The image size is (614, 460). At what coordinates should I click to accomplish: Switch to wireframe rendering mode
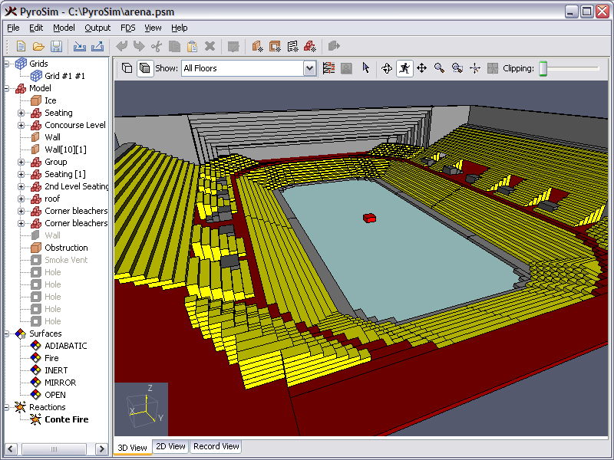127,67
